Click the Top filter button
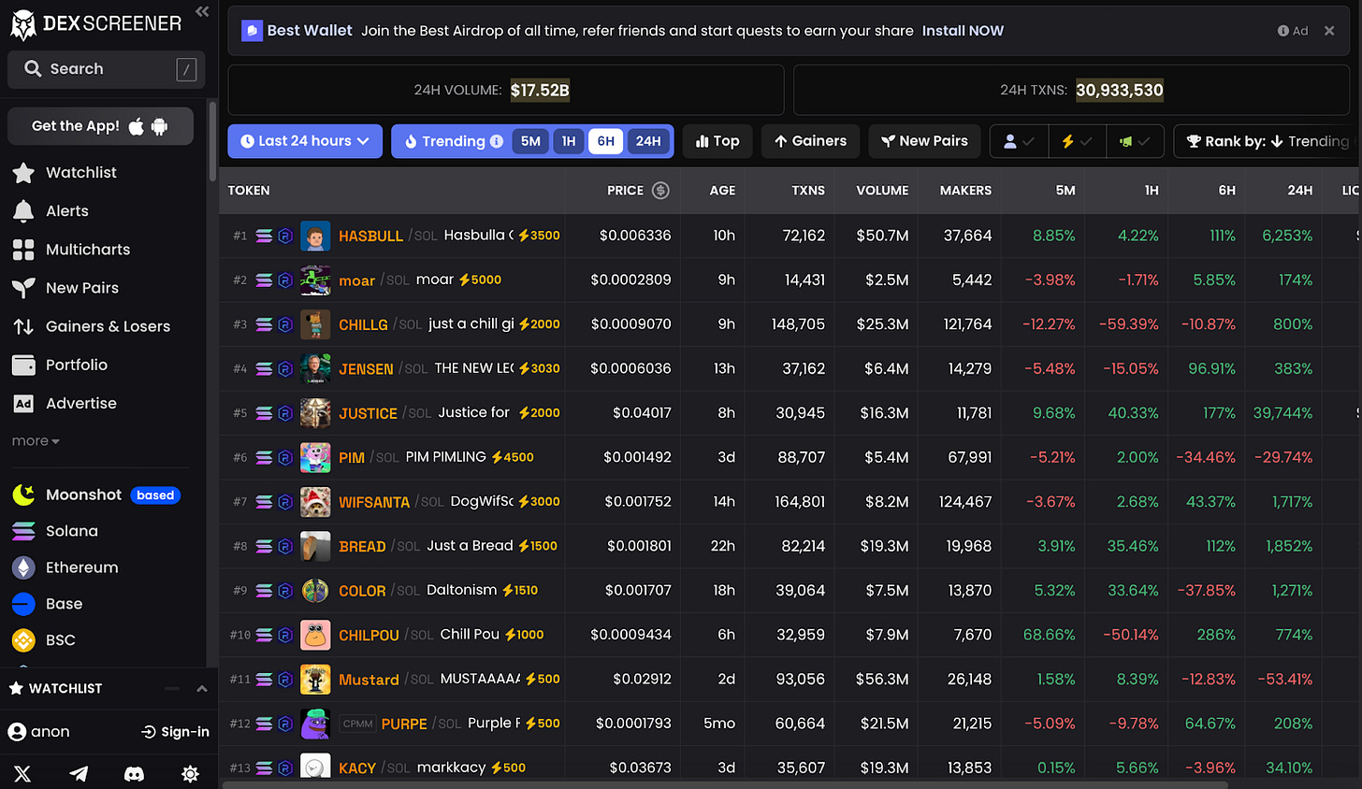This screenshot has height=789, width=1362. coord(717,141)
